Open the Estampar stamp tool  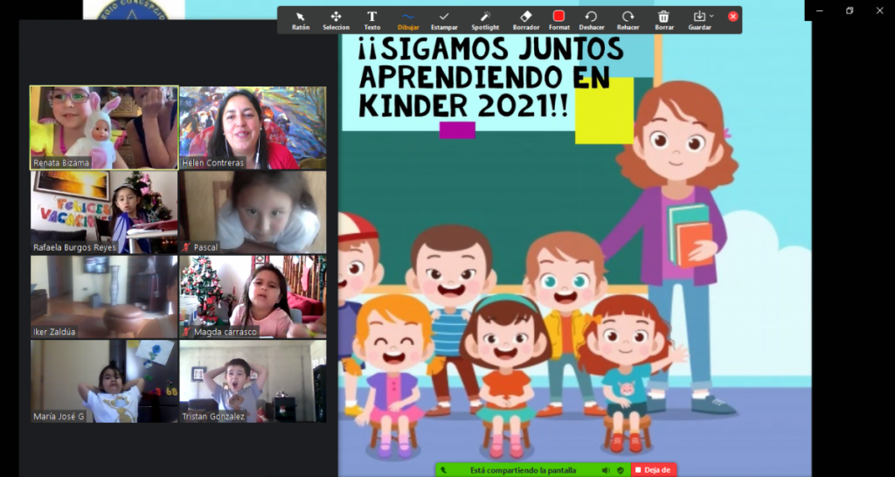444,20
